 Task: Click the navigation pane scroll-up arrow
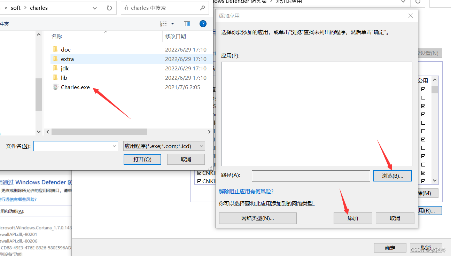tap(39, 34)
